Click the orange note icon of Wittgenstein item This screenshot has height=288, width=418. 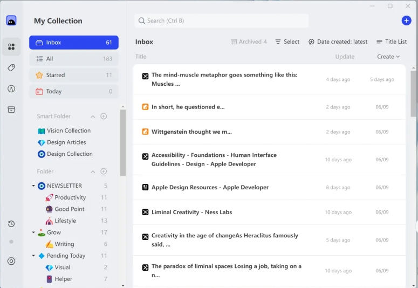point(145,132)
